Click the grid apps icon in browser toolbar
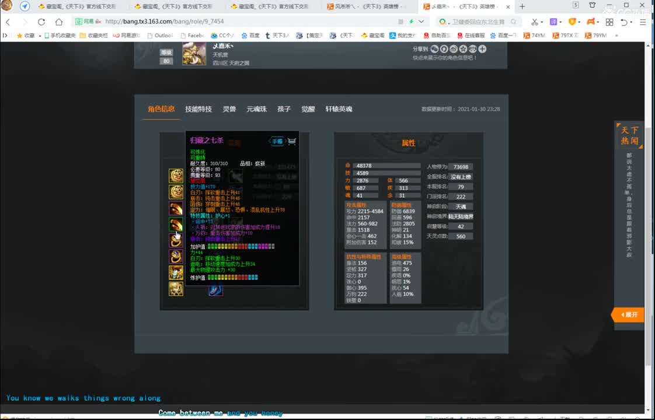Viewport: 655px width, 420px height. click(x=609, y=22)
